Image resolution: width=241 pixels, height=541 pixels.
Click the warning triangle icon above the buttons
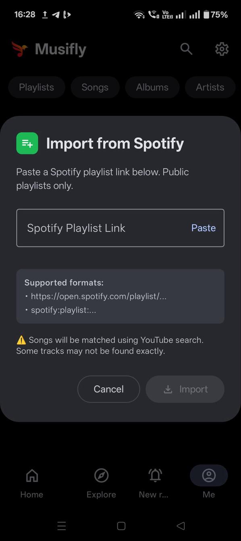[x=21, y=340]
